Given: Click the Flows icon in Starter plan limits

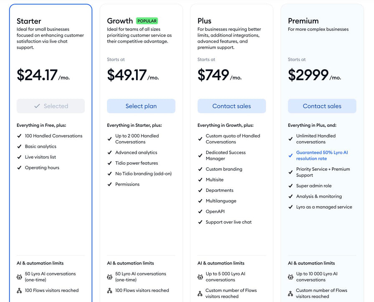Looking at the screenshot, I should click(x=19, y=291).
